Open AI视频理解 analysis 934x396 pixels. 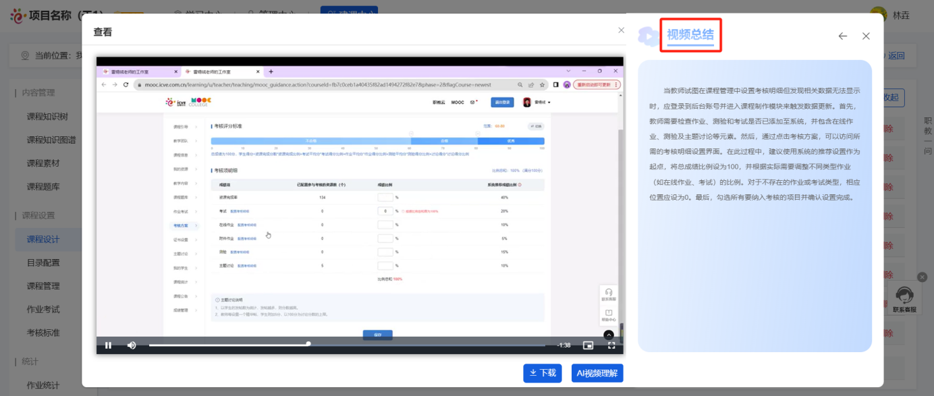(x=597, y=373)
